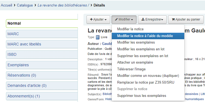205x102 pixels.
Task: Click Ajouter au panier button
Action: [186, 19]
